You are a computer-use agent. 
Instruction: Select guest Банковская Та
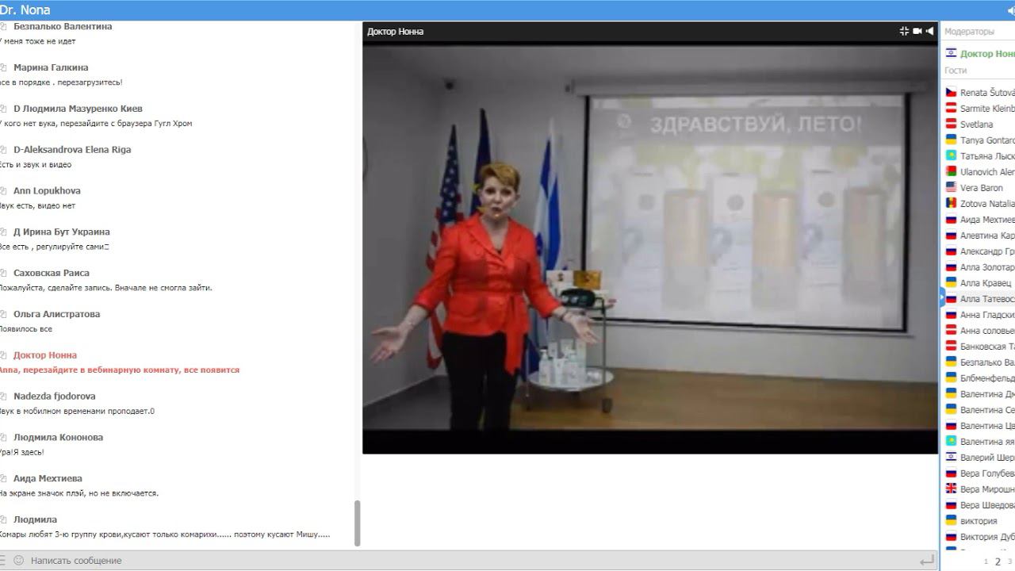pos(987,347)
